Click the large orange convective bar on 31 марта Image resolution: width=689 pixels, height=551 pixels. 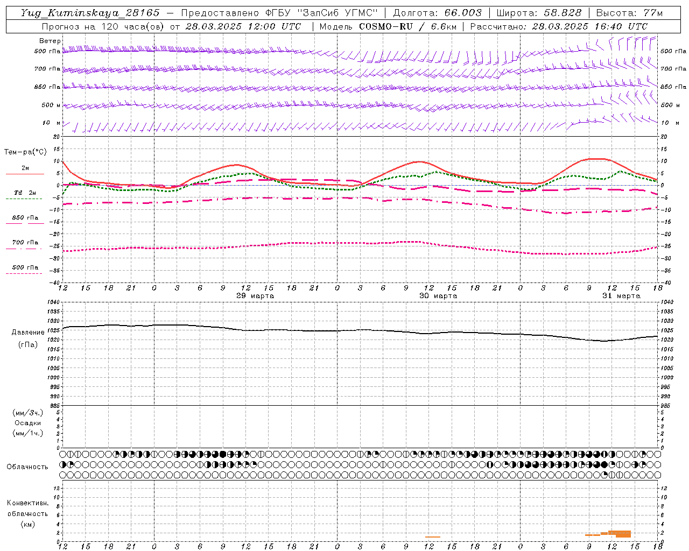(622, 534)
